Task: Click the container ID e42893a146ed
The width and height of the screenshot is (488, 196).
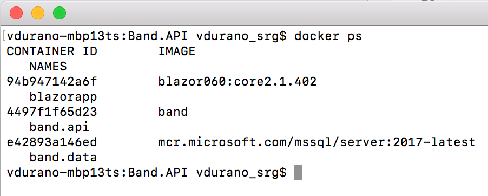Action: pyautogui.click(x=52, y=142)
